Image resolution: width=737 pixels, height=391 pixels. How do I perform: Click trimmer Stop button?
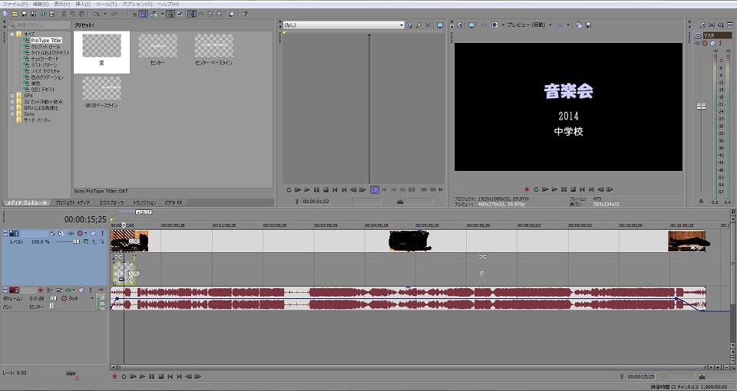(326, 189)
